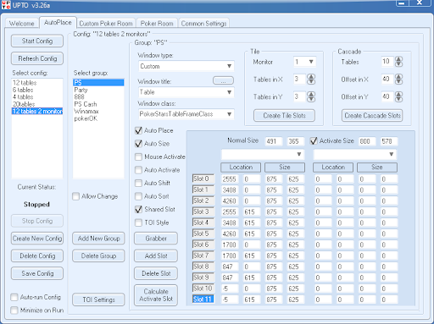Choose the Party group

click(98, 90)
